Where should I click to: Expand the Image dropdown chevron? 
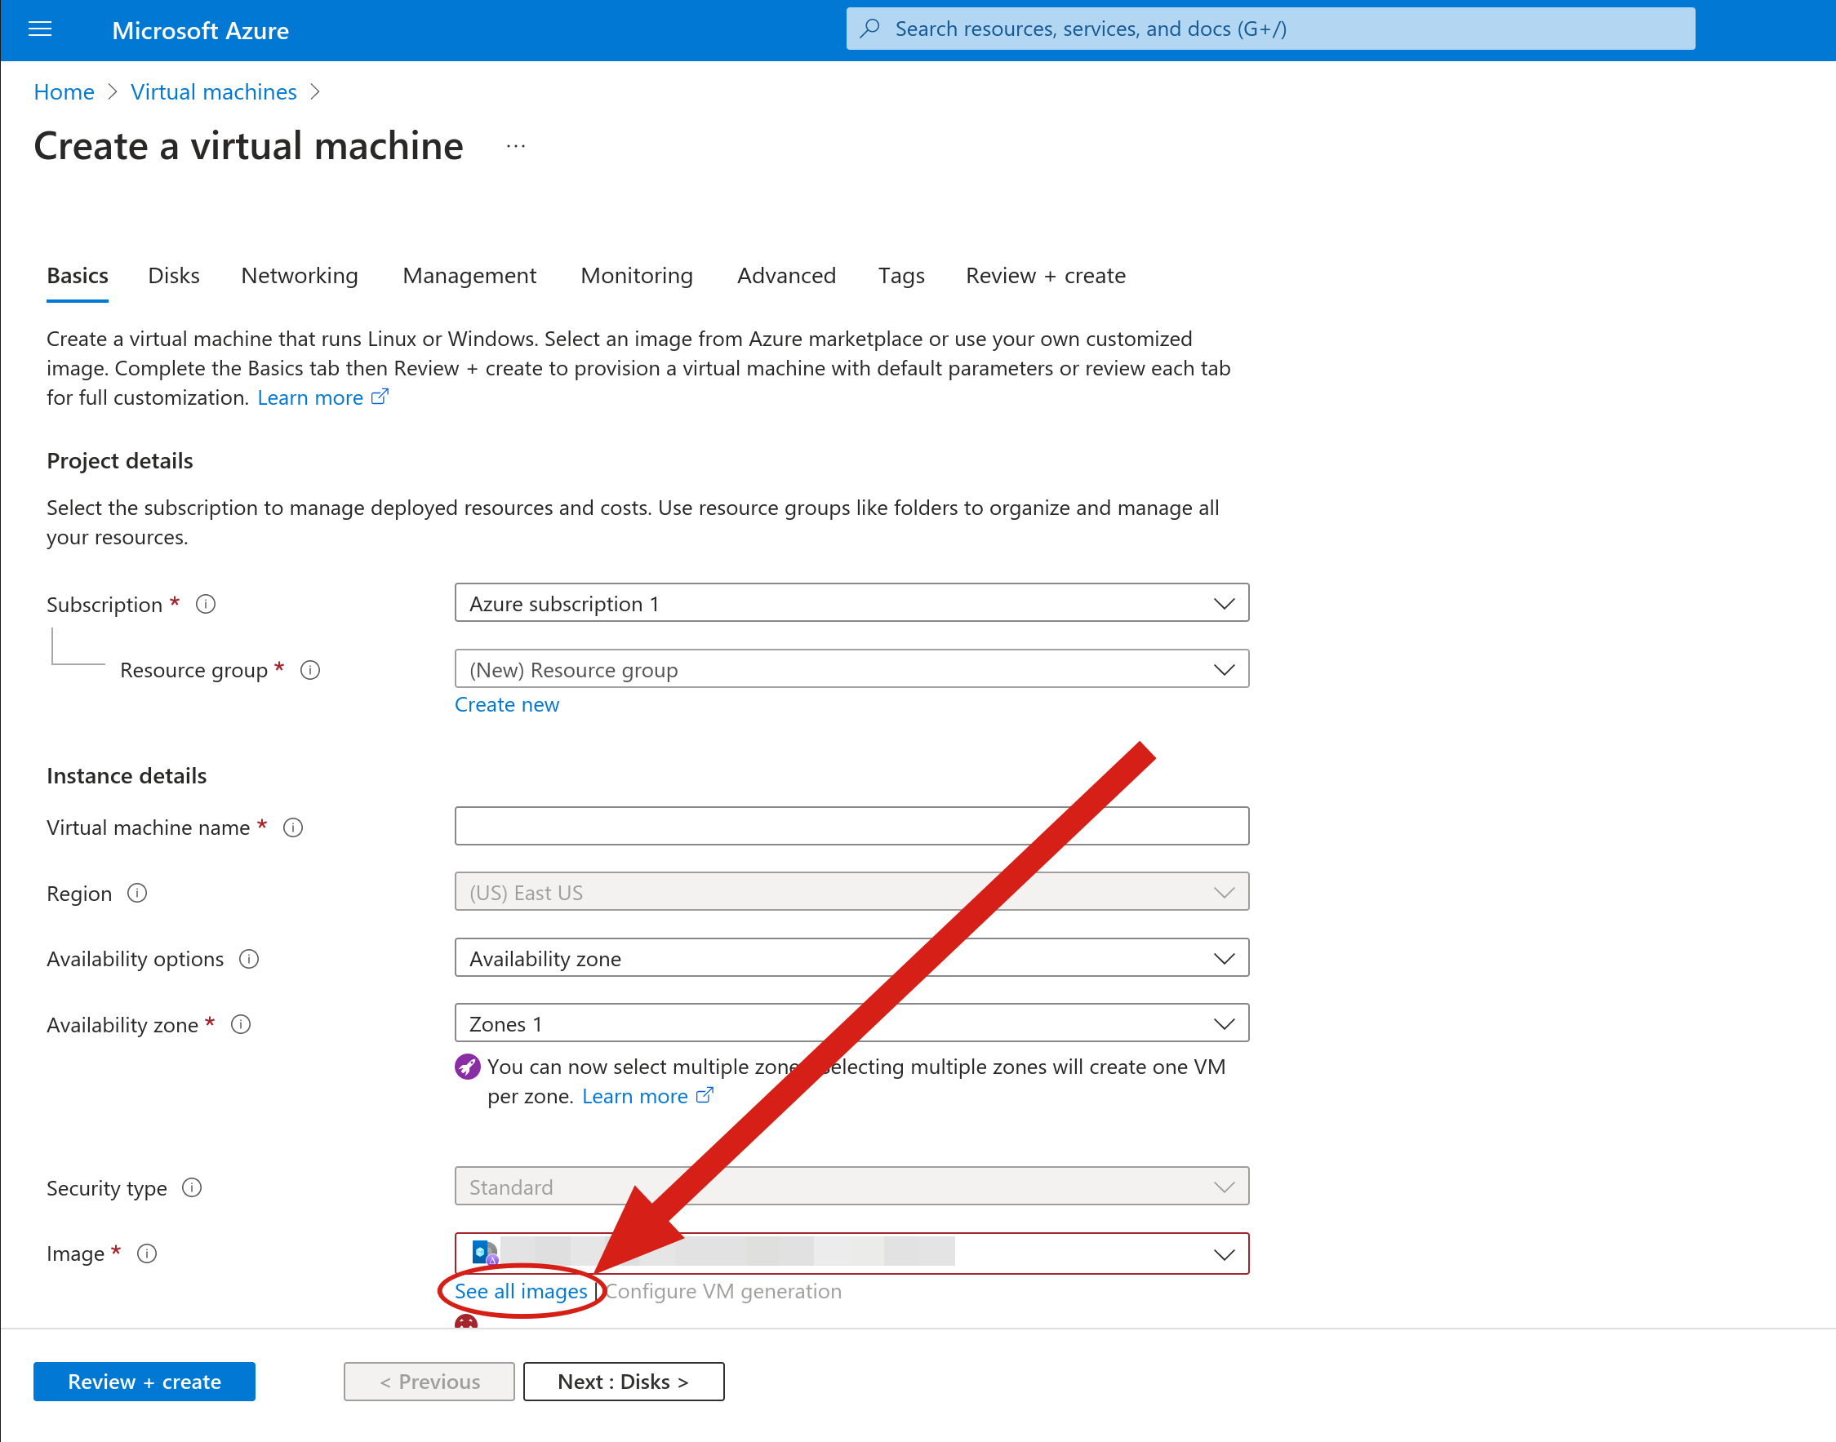click(x=1224, y=1254)
